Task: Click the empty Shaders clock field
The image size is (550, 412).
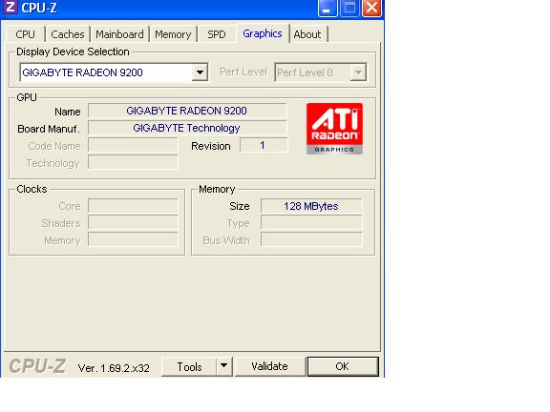Action: point(133,223)
